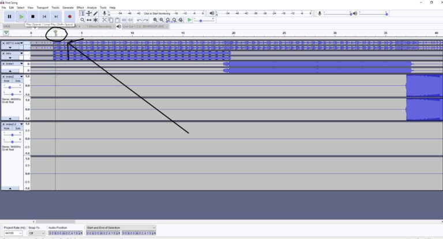This screenshot has height=239, width=443.
Task: Open the Transport menu
Action: [x=42, y=7]
